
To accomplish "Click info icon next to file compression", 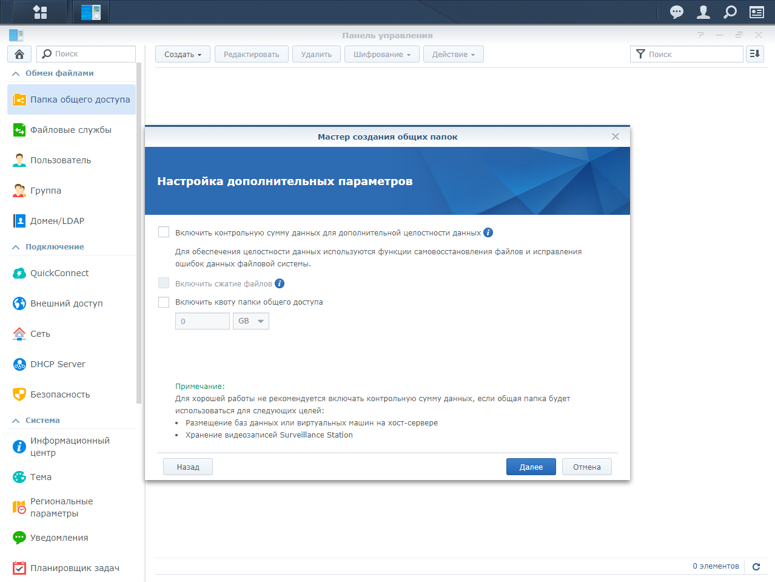I will pos(280,283).
